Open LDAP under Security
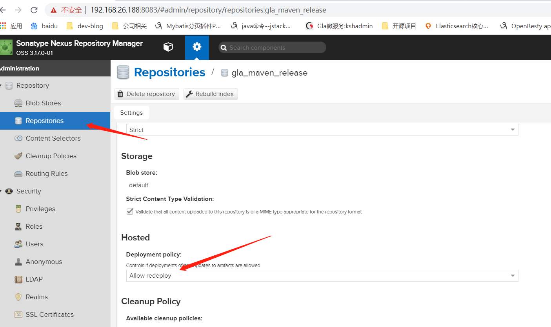 coord(34,279)
